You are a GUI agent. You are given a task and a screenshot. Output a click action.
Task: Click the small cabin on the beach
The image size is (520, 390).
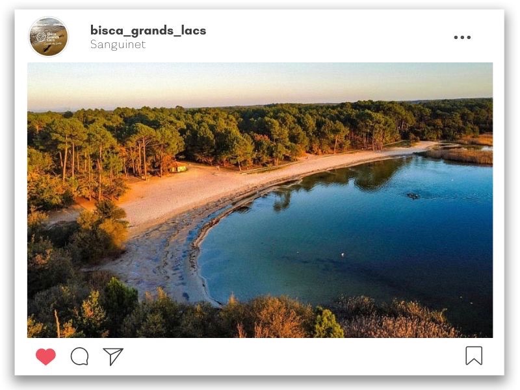point(178,168)
